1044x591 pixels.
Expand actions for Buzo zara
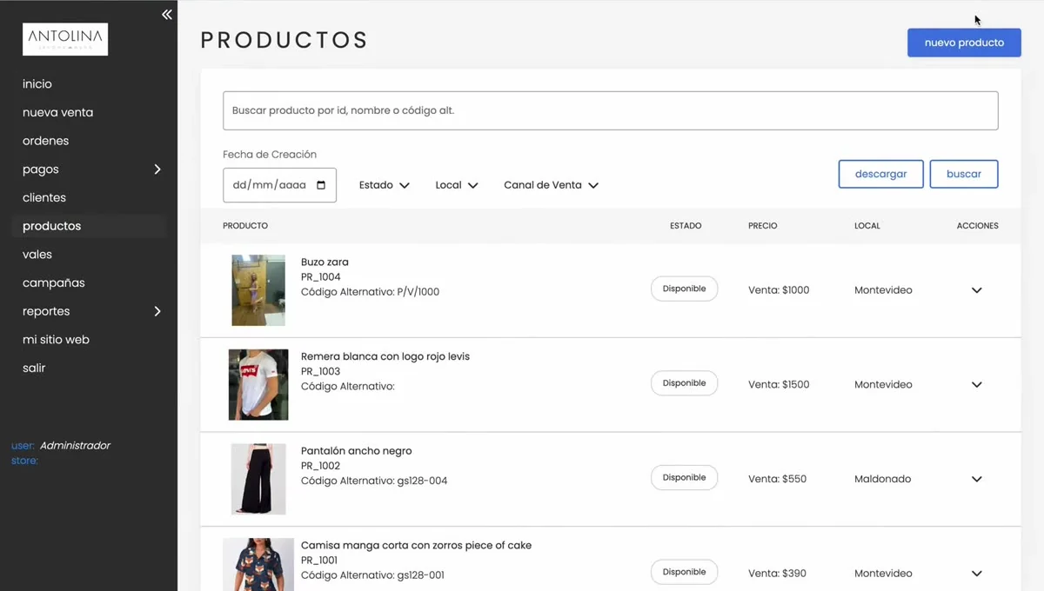pos(977,290)
